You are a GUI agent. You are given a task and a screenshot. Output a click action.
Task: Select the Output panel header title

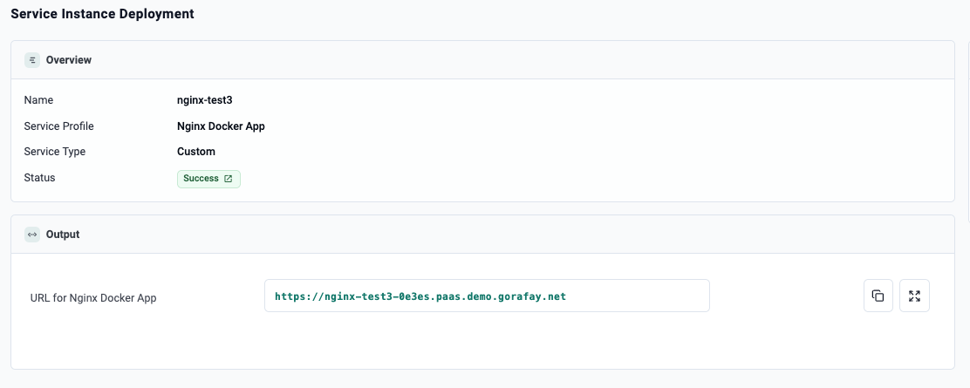62,235
